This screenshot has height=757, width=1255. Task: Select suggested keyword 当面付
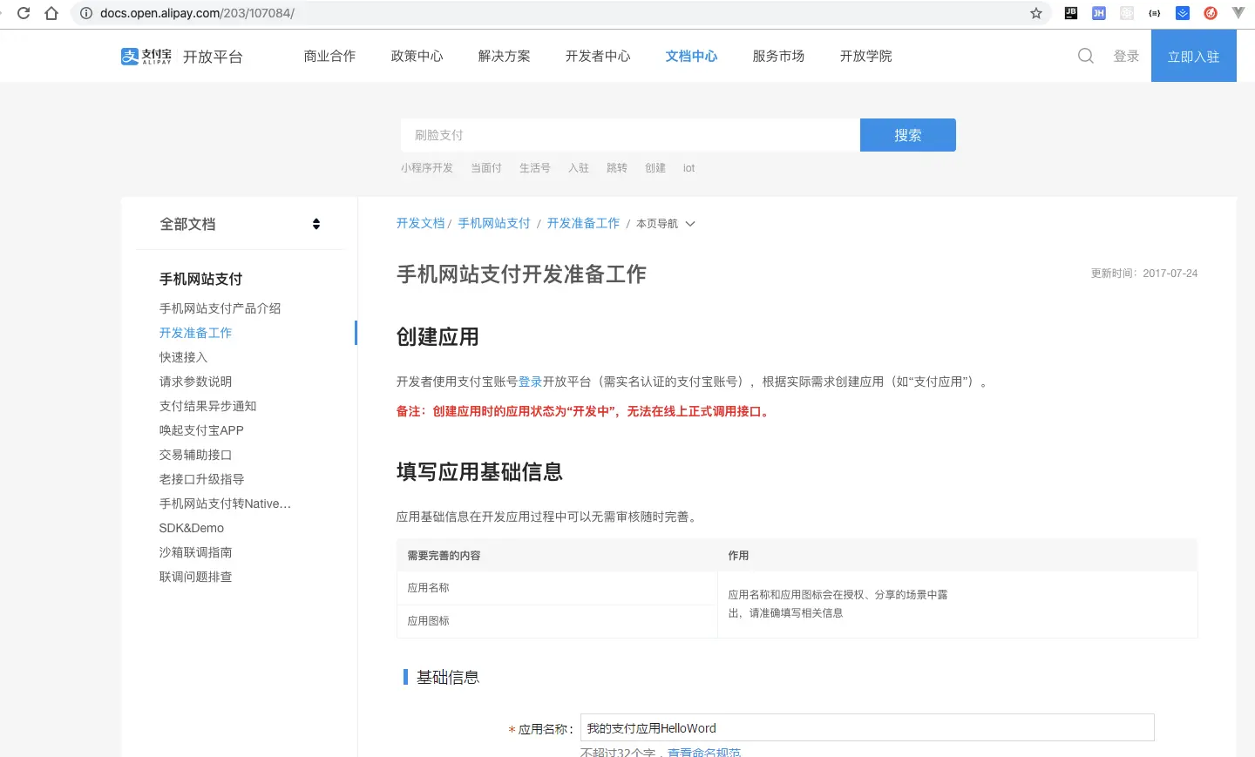click(486, 168)
